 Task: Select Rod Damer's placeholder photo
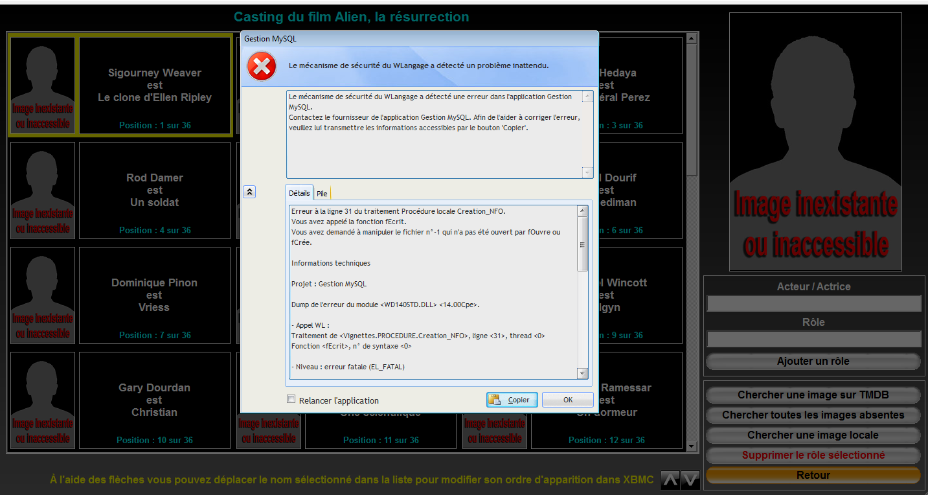click(43, 190)
